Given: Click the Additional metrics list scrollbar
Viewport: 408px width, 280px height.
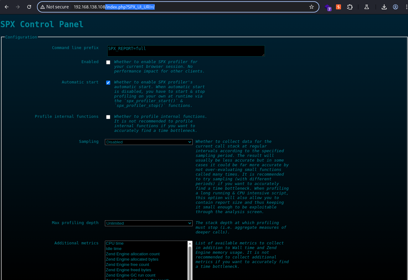Looking at the screenshot, I should [x=190, y=262].
